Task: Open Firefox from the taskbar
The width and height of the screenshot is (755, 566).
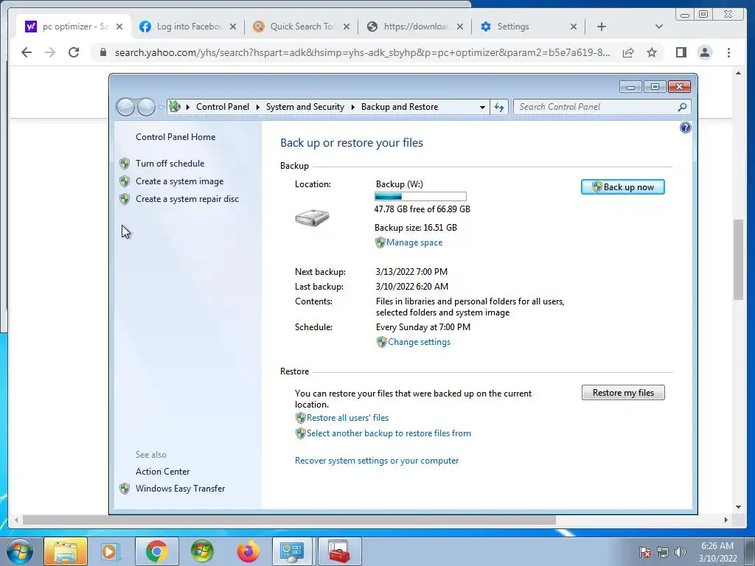Action: (248, 551)
